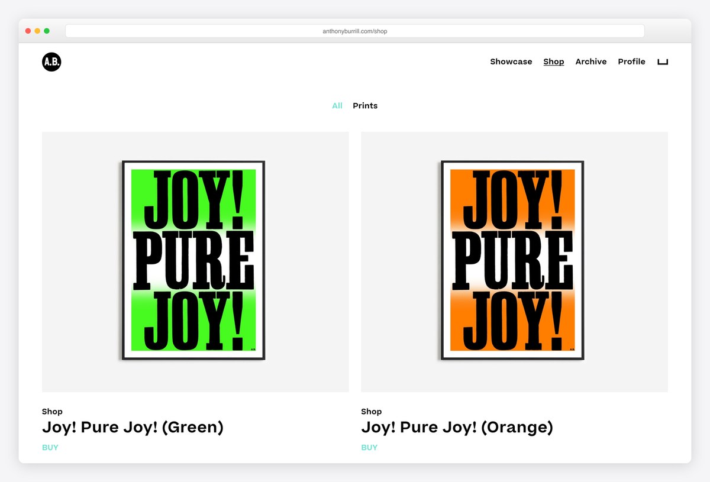The height and width of the screenshot is (482, 710).
Task: Select the All filter tab
Action: tap(337, 106)
